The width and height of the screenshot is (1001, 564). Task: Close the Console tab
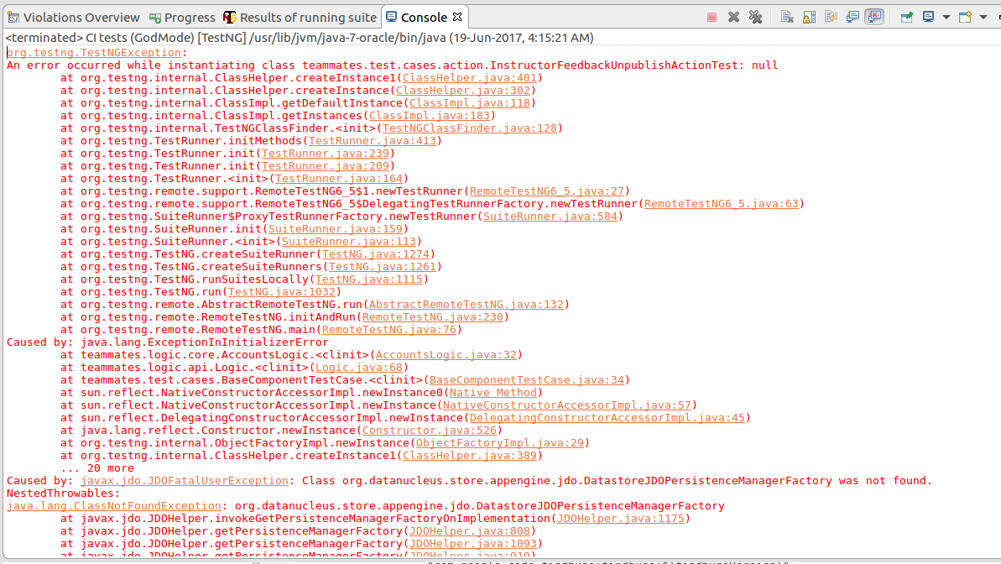[x=457, y=18]
